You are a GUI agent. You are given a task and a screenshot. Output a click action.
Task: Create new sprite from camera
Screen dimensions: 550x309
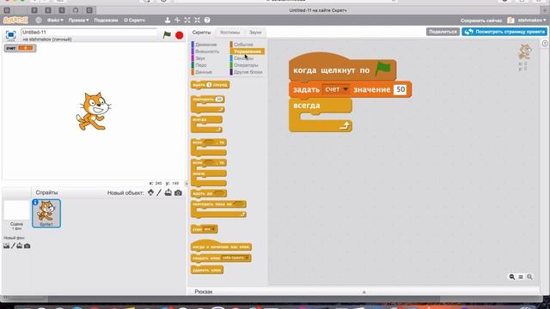coord(178,192)
